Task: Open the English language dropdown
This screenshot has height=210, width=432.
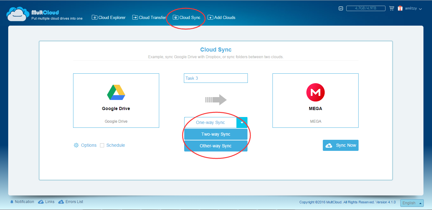Action: click(412, 203)
